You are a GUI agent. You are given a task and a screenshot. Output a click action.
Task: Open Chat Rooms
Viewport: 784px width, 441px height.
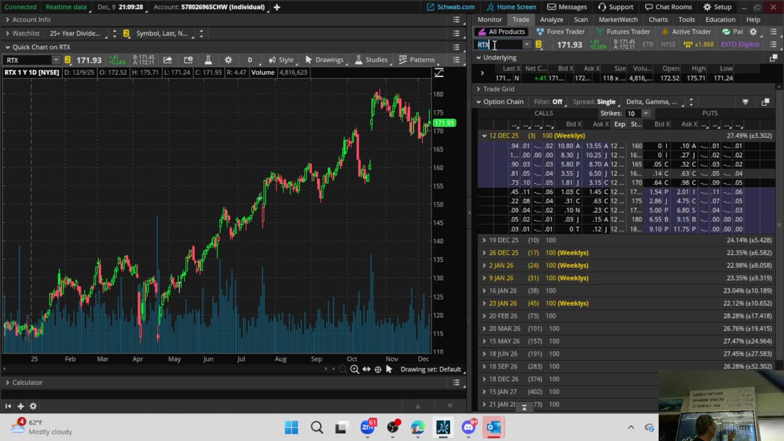667,7
